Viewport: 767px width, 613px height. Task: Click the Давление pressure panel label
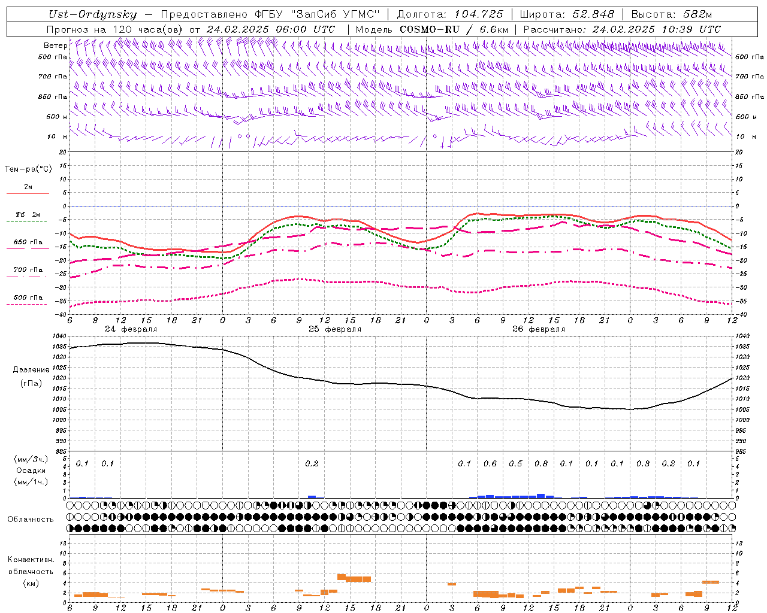point(31,370)
